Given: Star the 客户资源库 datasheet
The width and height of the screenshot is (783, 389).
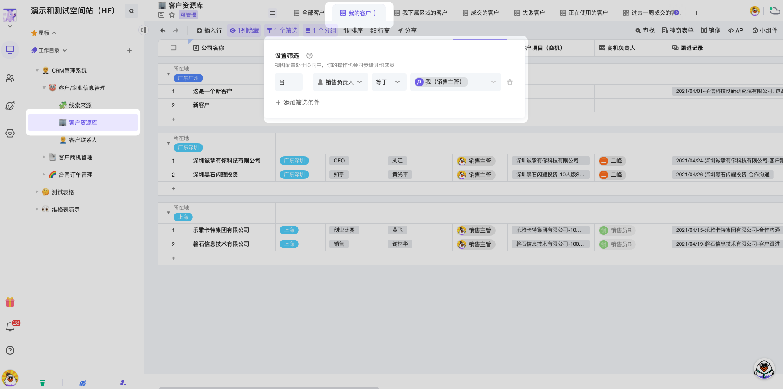Looking at the screenshot, I should [x=172, y=15].
